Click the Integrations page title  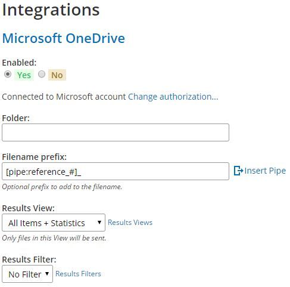tap(51, 10)
